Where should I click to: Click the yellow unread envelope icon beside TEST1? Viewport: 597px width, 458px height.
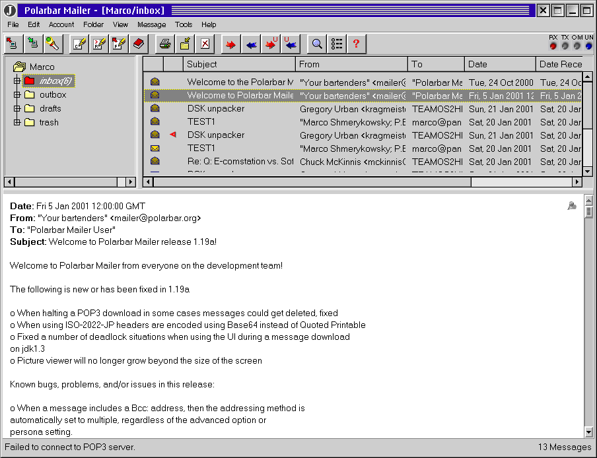(155, 148)
